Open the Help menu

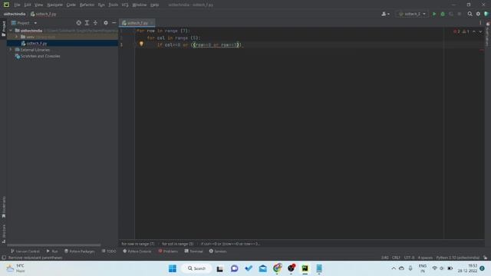click(154, 5)
